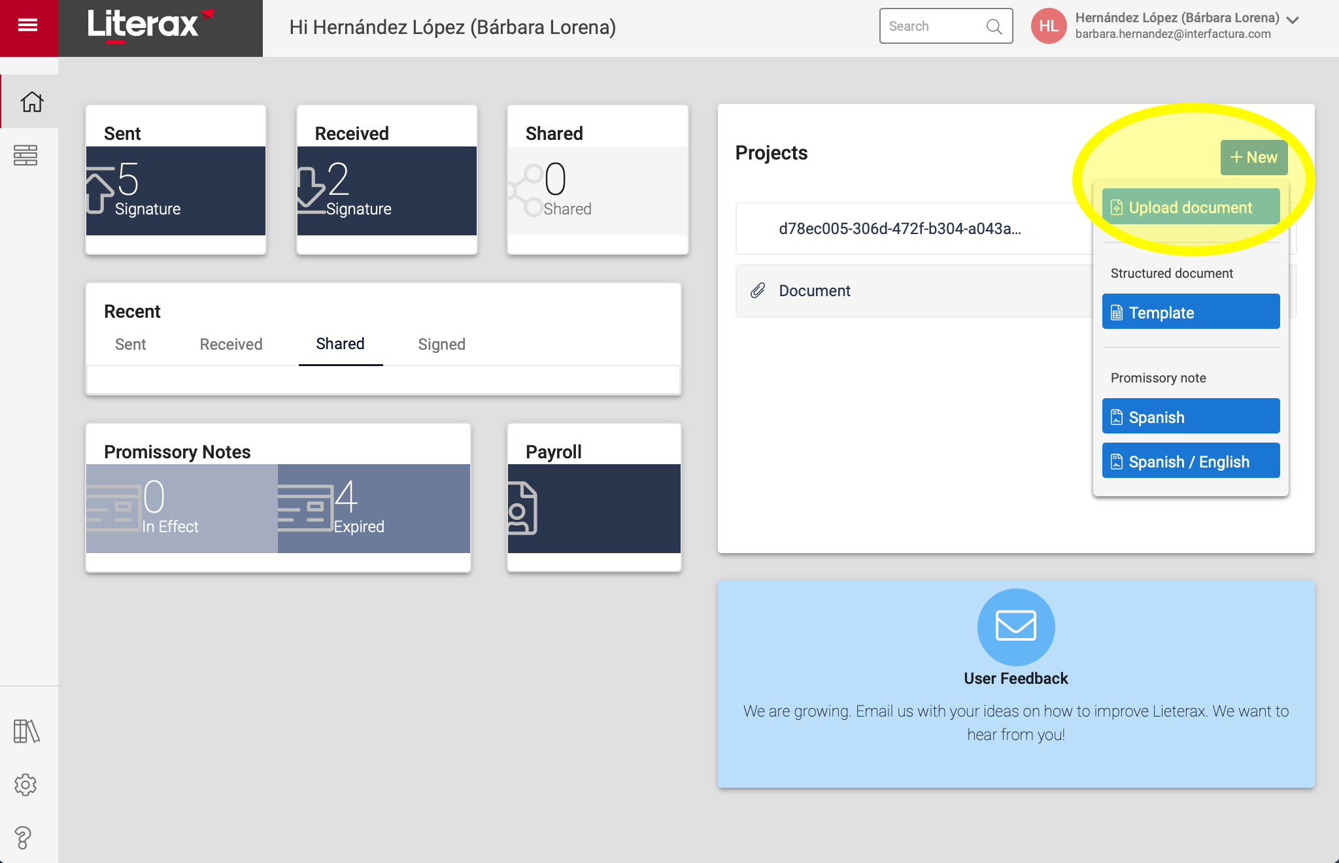Click the Projects heading
This screenshot has width=1339, height=863.
pos(771,152)
